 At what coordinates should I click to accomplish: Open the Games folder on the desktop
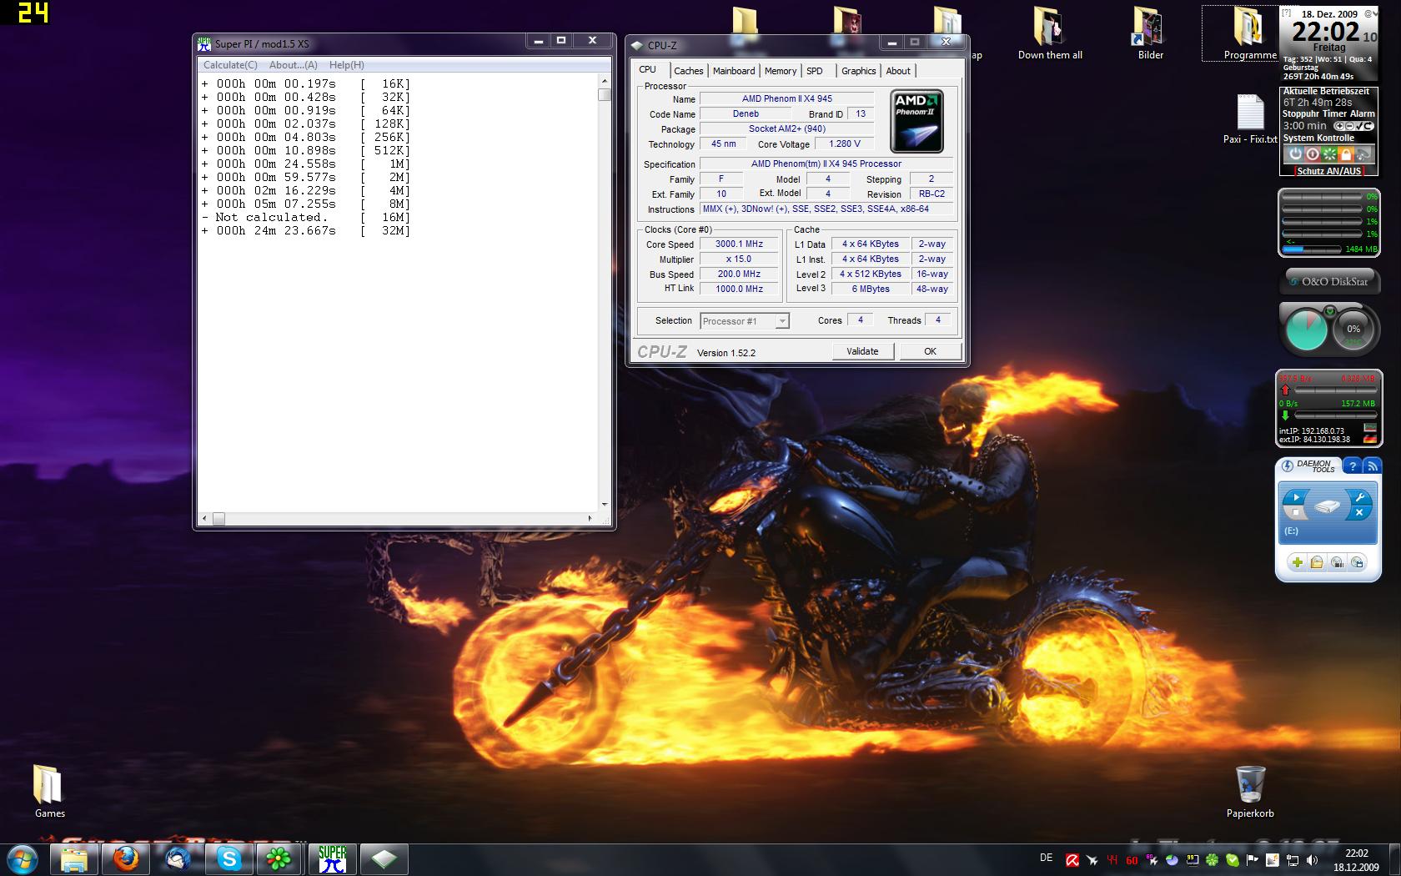[49, 791]
